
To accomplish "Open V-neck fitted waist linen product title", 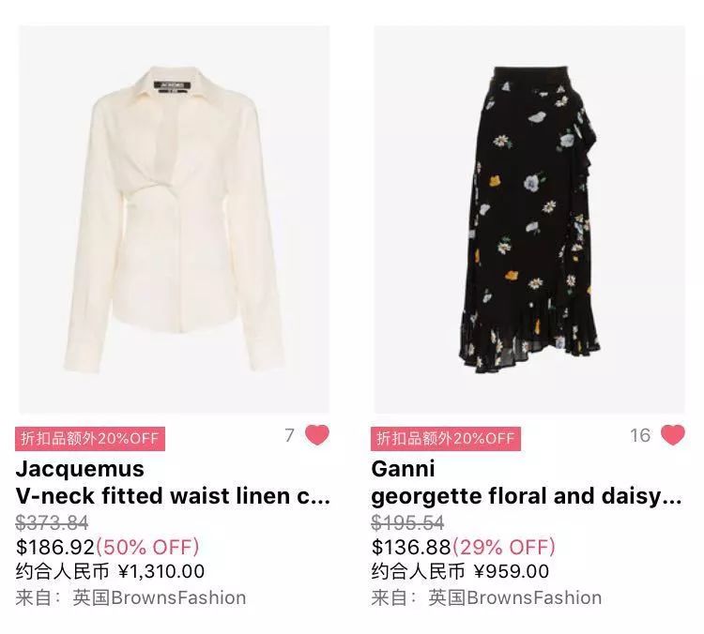I will coord(173,496).
